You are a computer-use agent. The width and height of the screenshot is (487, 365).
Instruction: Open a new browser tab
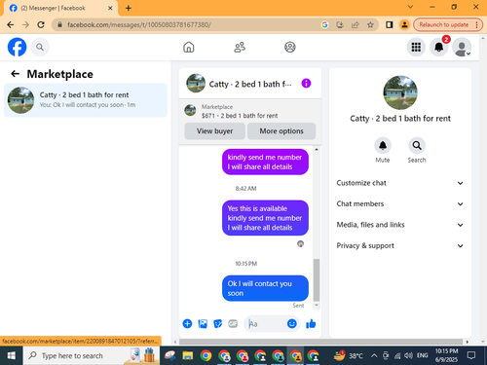tap(129, 8)
